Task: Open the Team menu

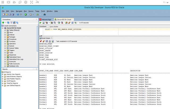Action: (x=37, y=11)
